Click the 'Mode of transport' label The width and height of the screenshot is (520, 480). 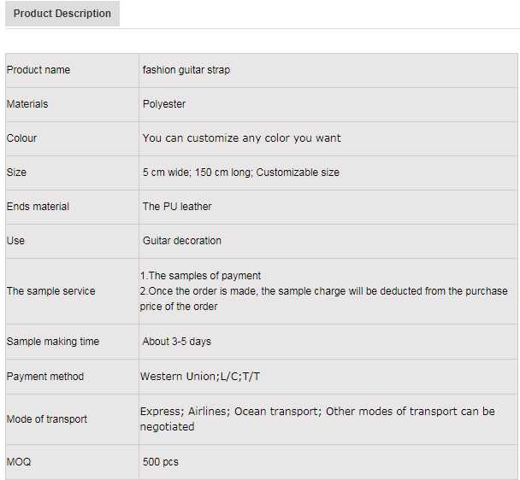[47, 419]
